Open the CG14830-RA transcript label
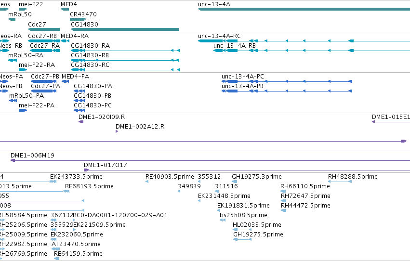The image size is (410, 261). tap(90, 45)
